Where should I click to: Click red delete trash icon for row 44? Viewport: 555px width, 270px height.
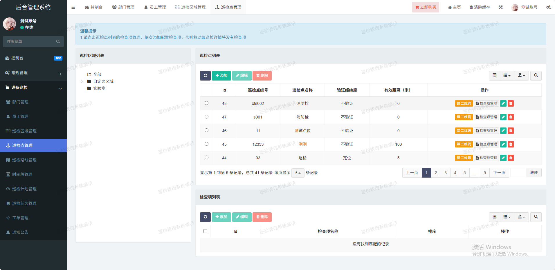(x=511, y=158)
